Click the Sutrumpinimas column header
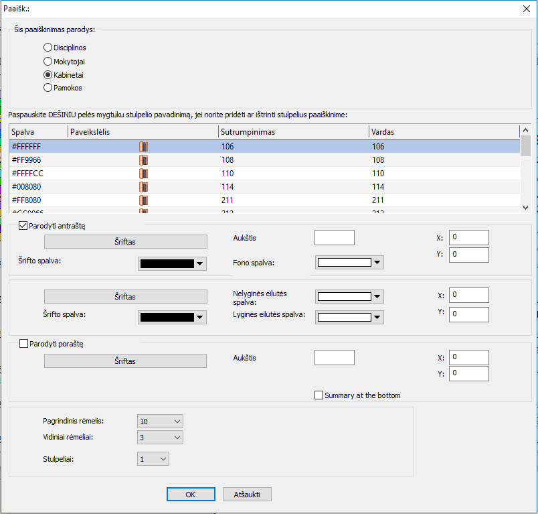The width and height of the screenshot is (538, 514). 293,132
